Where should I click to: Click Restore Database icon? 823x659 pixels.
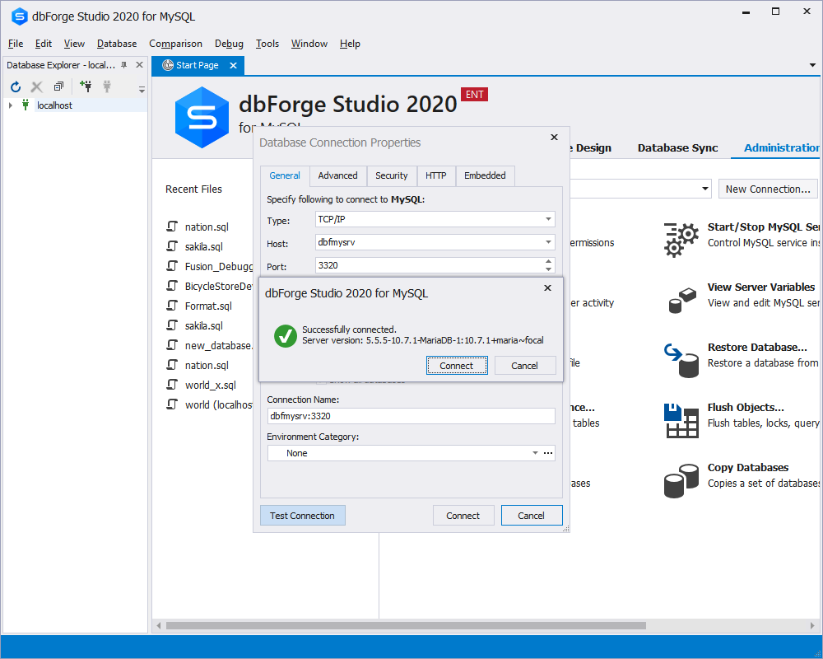pyautogui.click(x=681, y=360)
